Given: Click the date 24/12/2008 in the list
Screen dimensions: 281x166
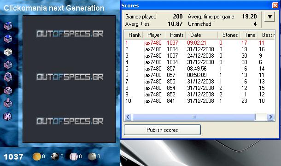Looking at the screenshot, I should tap(200, 56).
